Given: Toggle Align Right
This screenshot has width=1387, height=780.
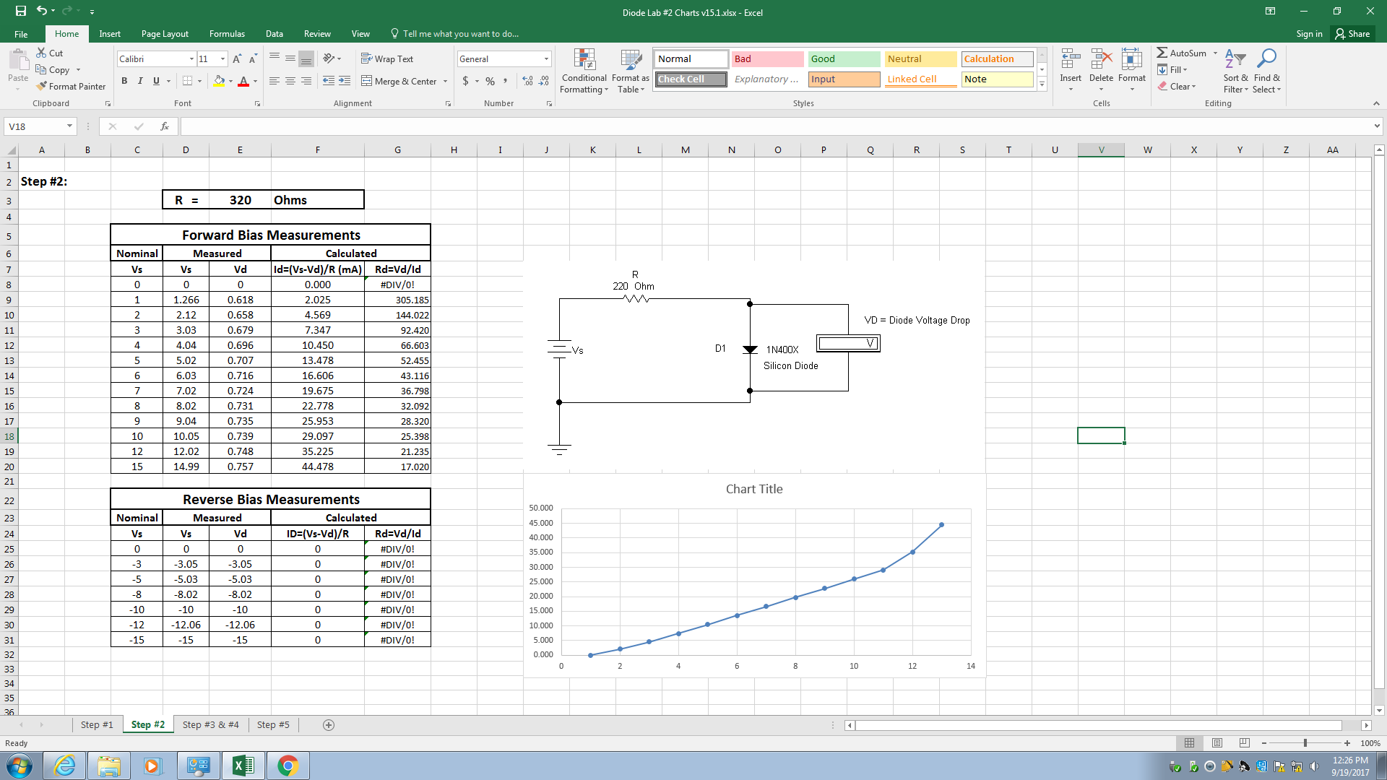Looking at the screenshot, I should click(306, 81).
